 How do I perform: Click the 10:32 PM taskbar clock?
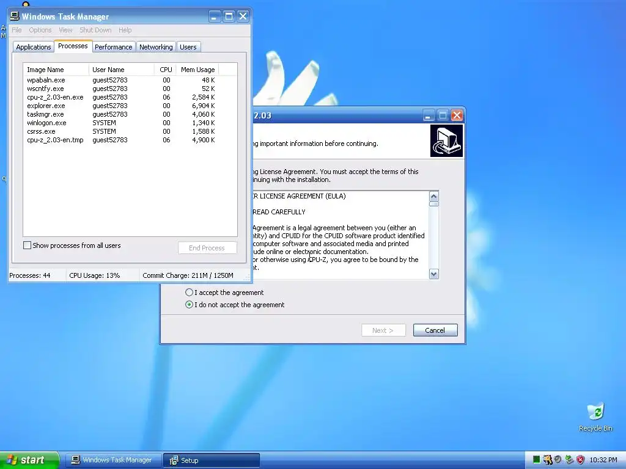click(603, 460)
